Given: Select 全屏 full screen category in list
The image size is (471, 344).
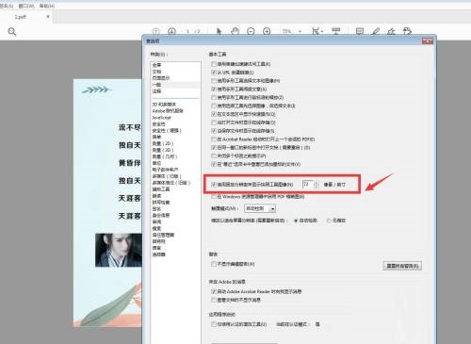Looking at the screenshot, I should [x=156, y=65].
